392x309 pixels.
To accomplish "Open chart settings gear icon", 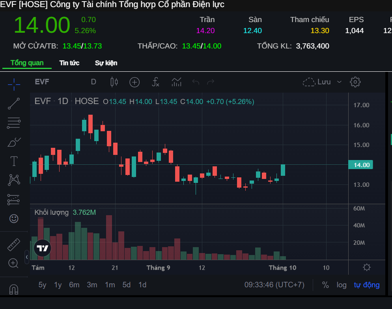I will point(355,82).
